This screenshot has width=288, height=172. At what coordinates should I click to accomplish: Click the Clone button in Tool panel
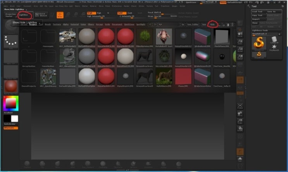(x=255, y=23)
